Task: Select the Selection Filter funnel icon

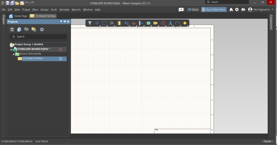Action: (90, 23)
